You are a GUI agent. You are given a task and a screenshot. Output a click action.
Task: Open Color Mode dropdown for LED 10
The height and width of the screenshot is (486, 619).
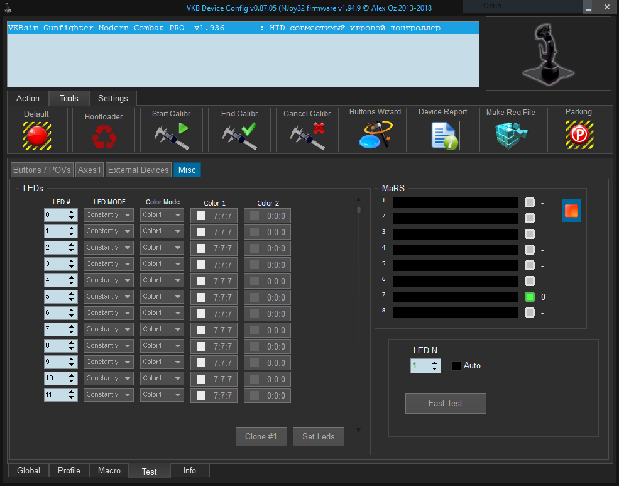point(162,378)
